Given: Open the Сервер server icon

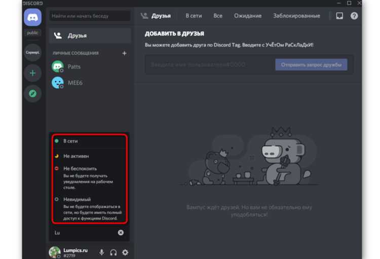Looking at the screenshot, I should (x=33, y=52).
